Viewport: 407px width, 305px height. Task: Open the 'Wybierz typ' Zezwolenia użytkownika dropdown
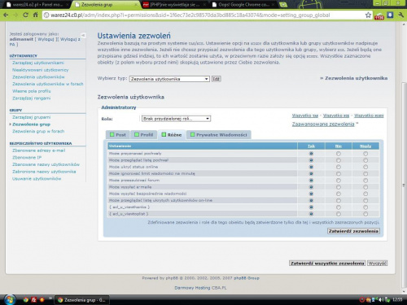(x=169, y=79)
